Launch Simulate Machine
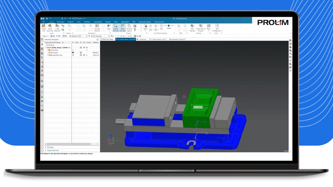Viewport: 333px width, 187px height. pyautogui.click(x=97, y=28)
